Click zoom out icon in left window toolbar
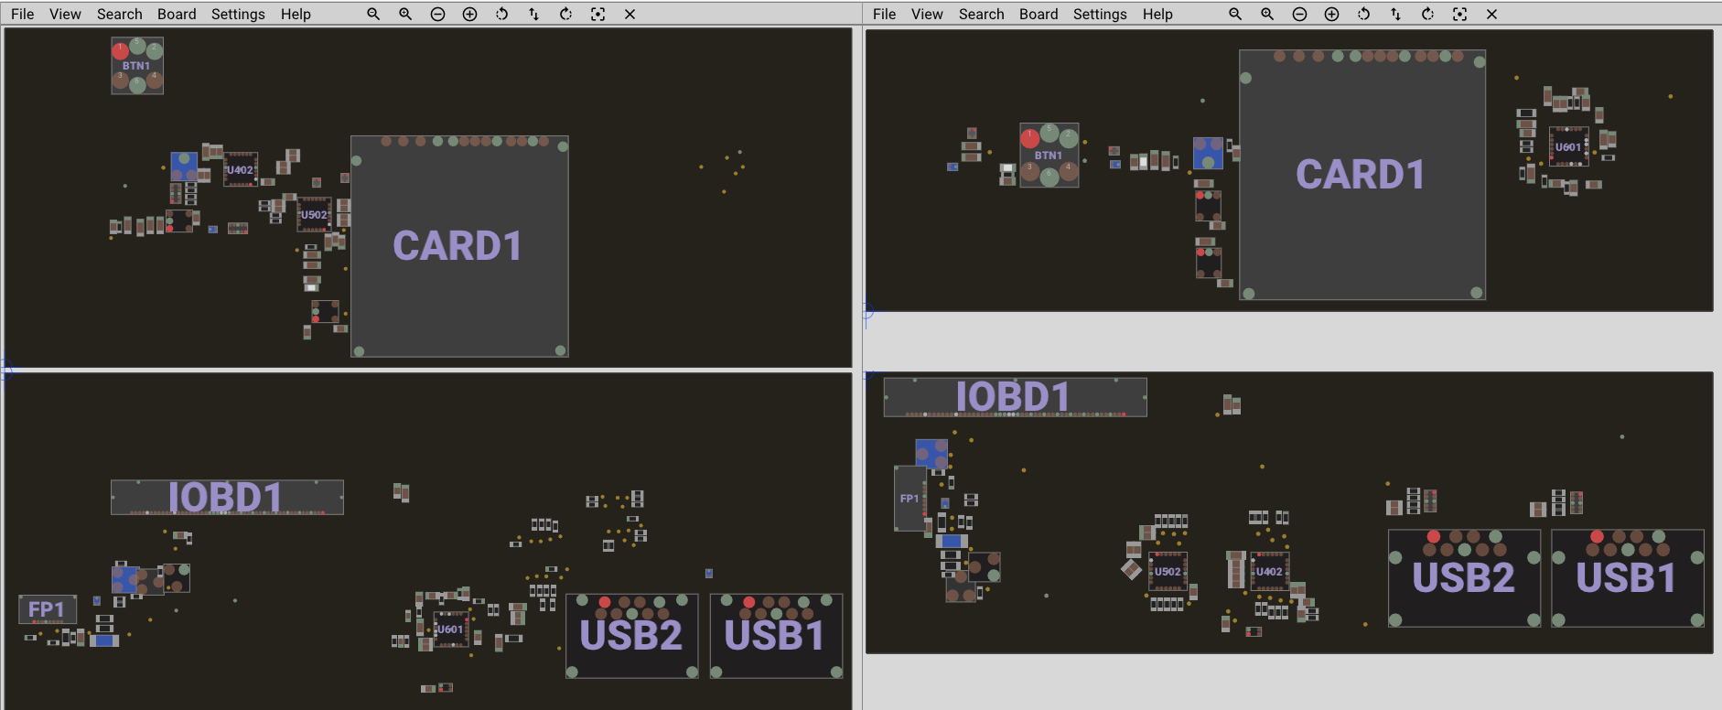 (437, 15)
